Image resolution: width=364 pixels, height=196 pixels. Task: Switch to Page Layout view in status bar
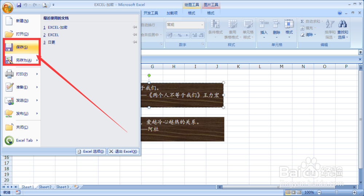click(294, 192)
